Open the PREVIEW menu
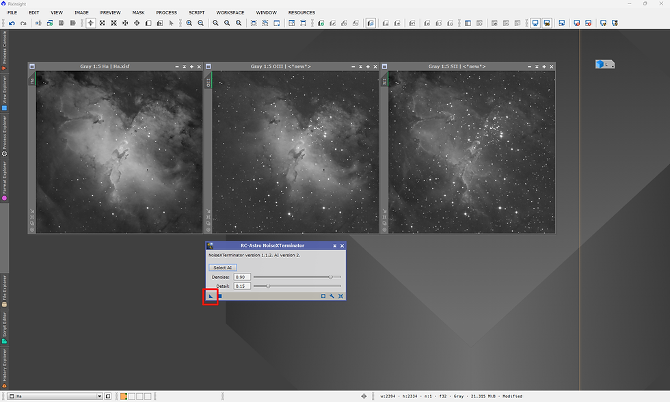670x402 pixels. coord(110,13)
